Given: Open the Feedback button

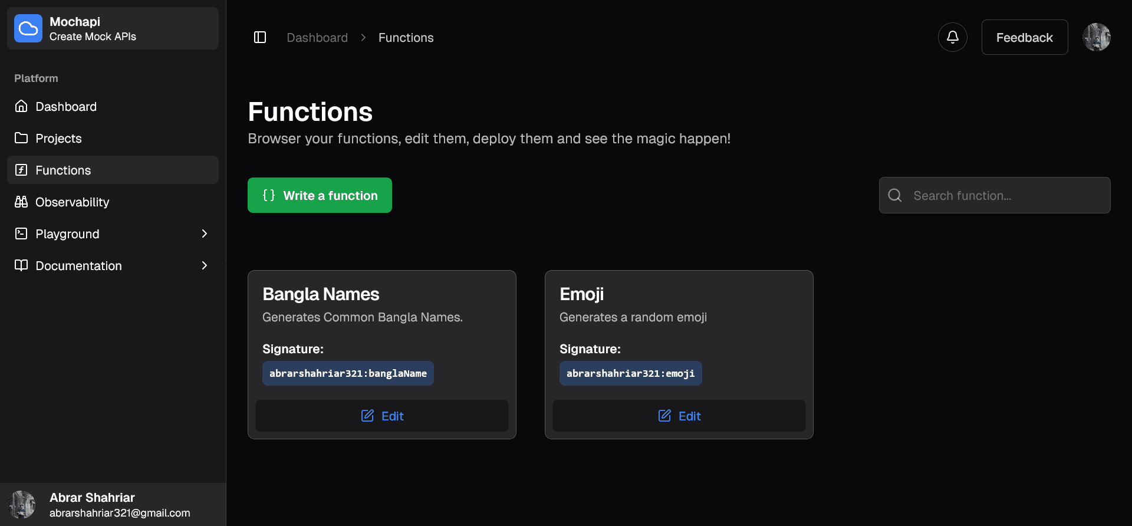Looking at the screenshot, I should pos(1024,38).
